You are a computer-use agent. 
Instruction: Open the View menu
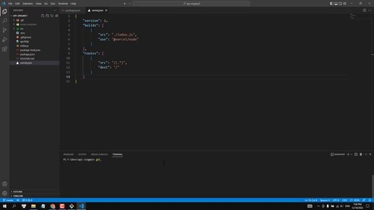click(39, 3)
